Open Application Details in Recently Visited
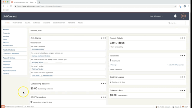192x108 pixels. click(9, 71)
